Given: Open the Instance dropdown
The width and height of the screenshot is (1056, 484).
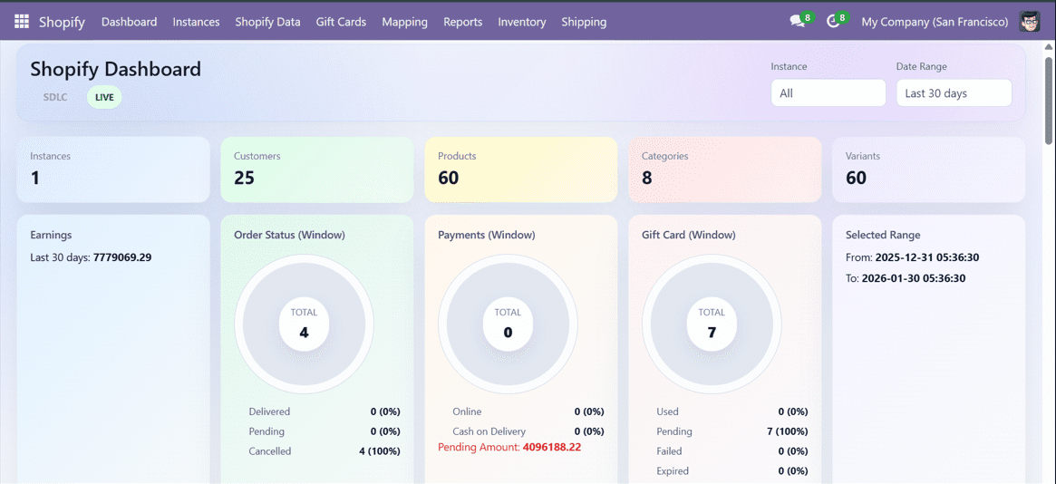Looking at the screenshot, I should [x=828, y=93].
